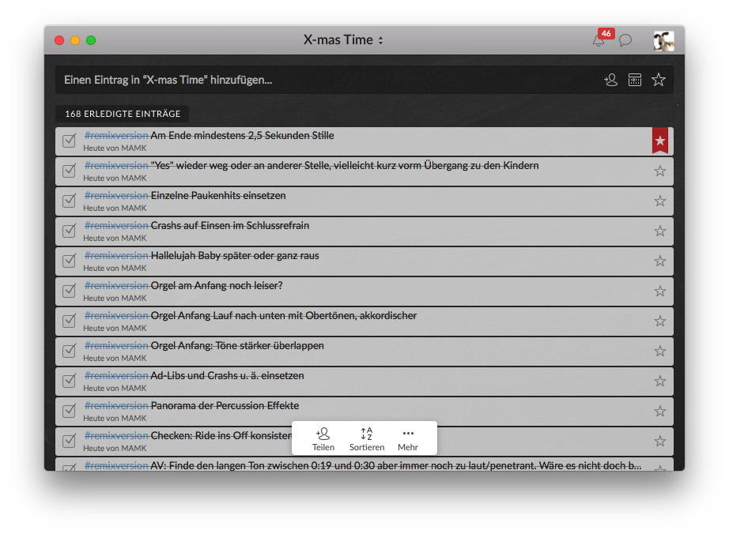Star the Panorama der Percussion Effekte task
729x534 pixels.
[x=660, y=411]
